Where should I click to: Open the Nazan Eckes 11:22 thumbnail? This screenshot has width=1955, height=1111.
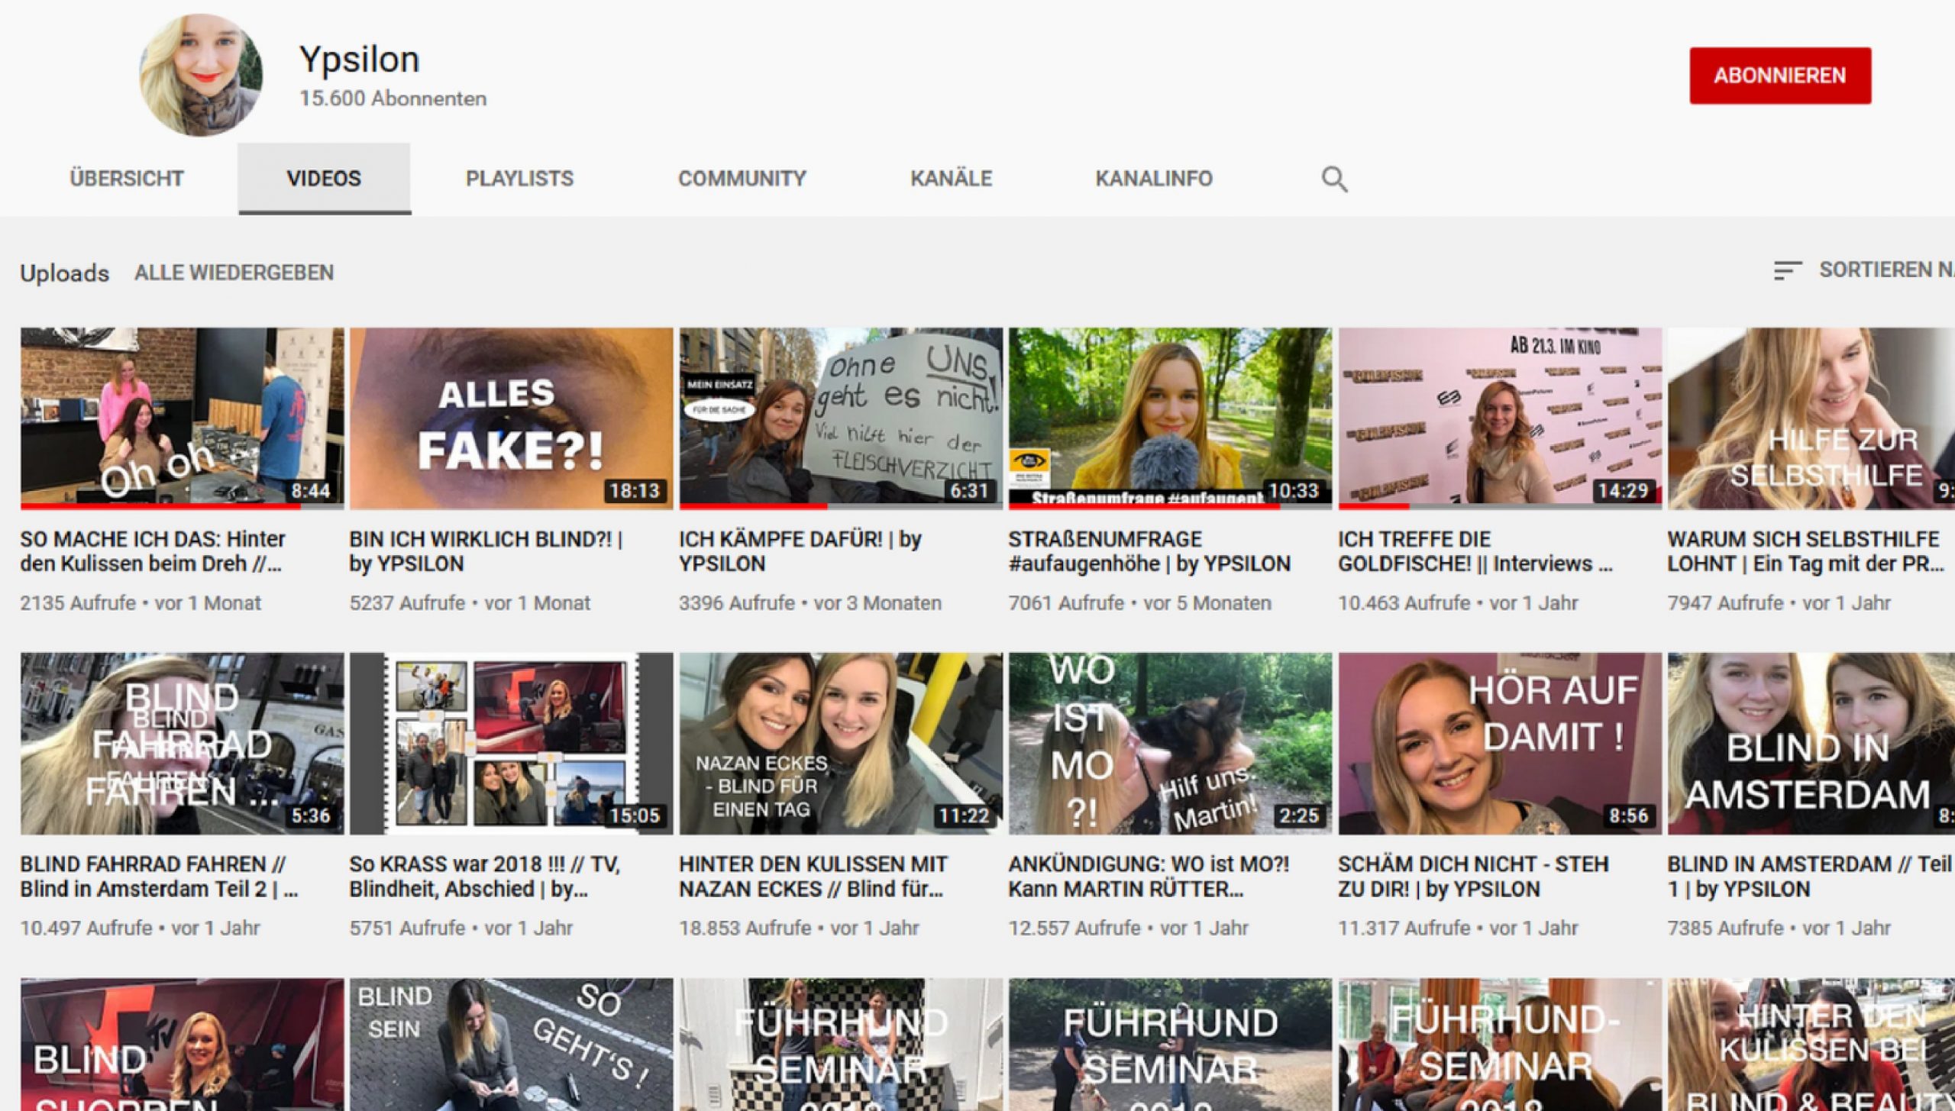click(841, 743)
